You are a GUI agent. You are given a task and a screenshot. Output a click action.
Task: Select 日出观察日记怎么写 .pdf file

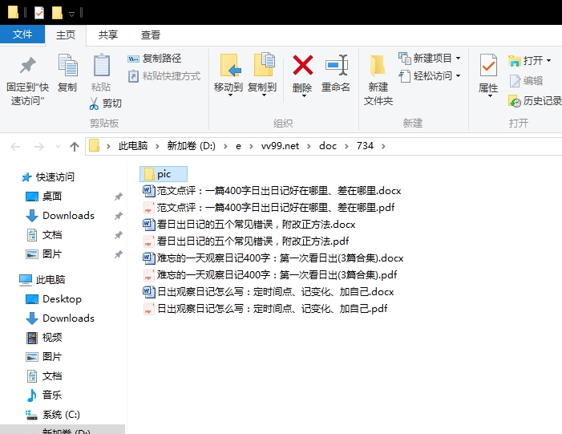(265, 309)
